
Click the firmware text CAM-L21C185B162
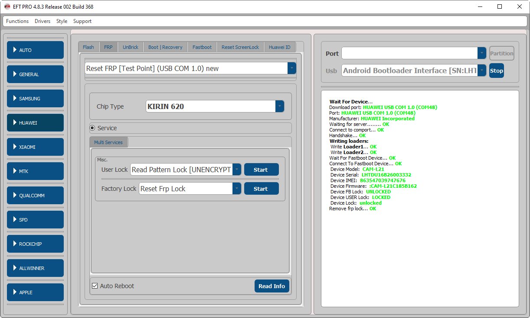coord(393,186)
